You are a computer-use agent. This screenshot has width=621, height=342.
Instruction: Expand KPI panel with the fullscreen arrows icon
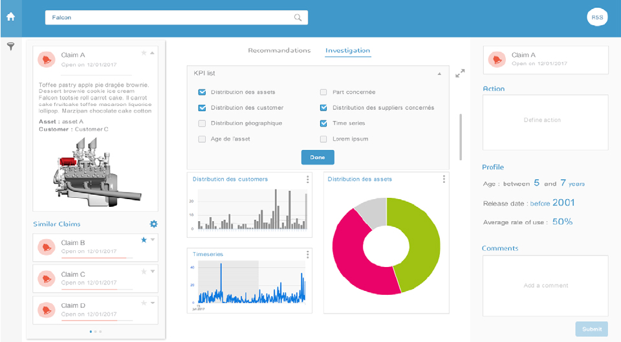(x=460, y=74)
